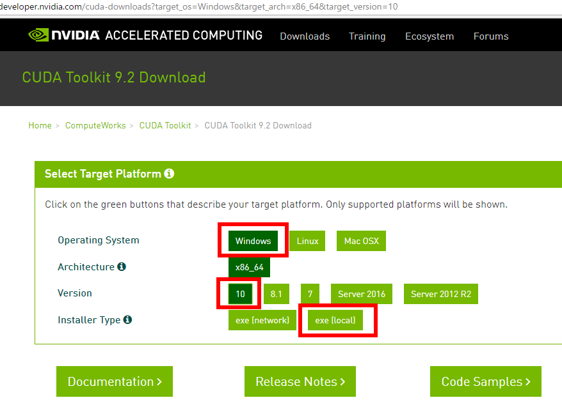Click the Architecture label text
This screenshot has height=414, width=562.
point(86,267)
